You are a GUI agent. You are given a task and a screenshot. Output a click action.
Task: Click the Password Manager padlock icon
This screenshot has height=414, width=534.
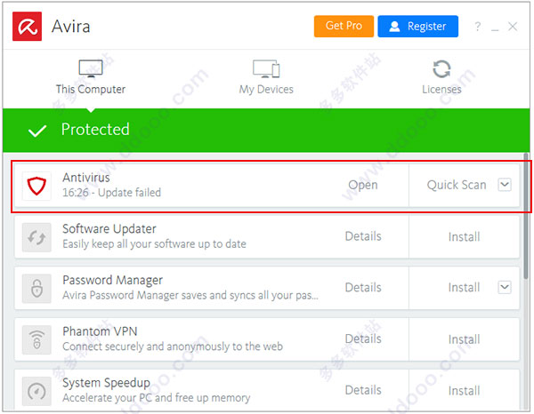pyautogui.click(x=36, y=289)
